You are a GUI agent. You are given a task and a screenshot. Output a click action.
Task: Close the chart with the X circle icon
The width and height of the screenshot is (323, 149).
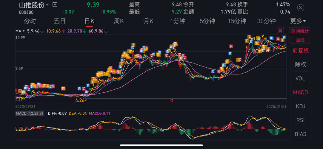click(301, 8)
